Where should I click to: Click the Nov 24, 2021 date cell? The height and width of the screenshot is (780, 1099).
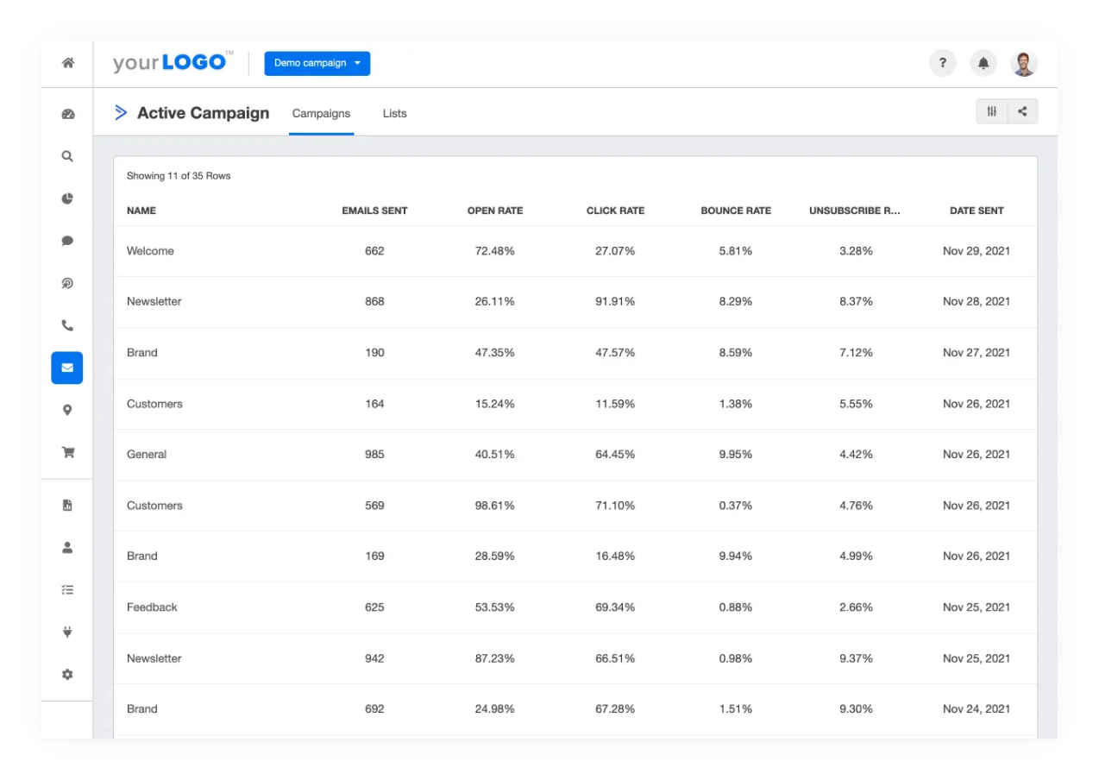click(977, 709)
